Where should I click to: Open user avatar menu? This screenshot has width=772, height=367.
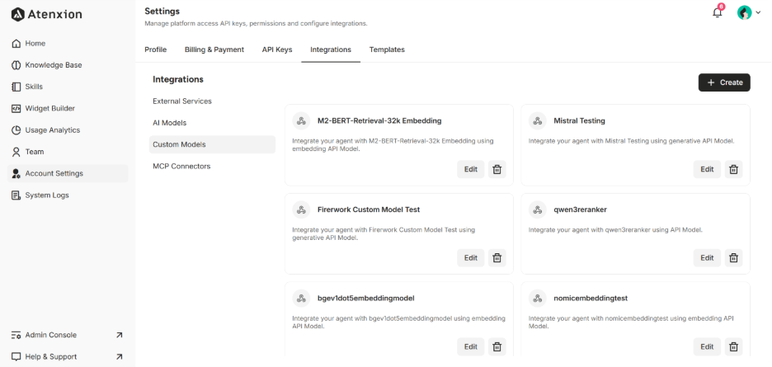coord(744,13)
